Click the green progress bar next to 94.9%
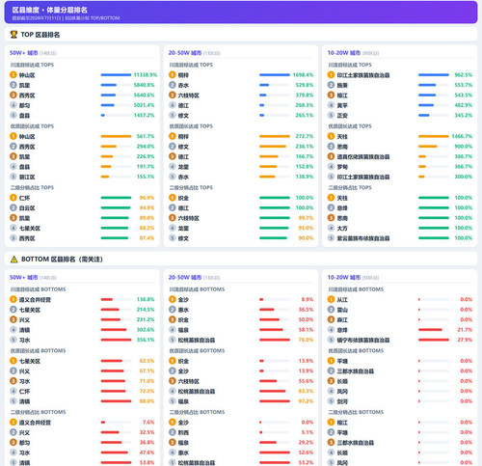482x466 pixels. click(x=116, y=207)
